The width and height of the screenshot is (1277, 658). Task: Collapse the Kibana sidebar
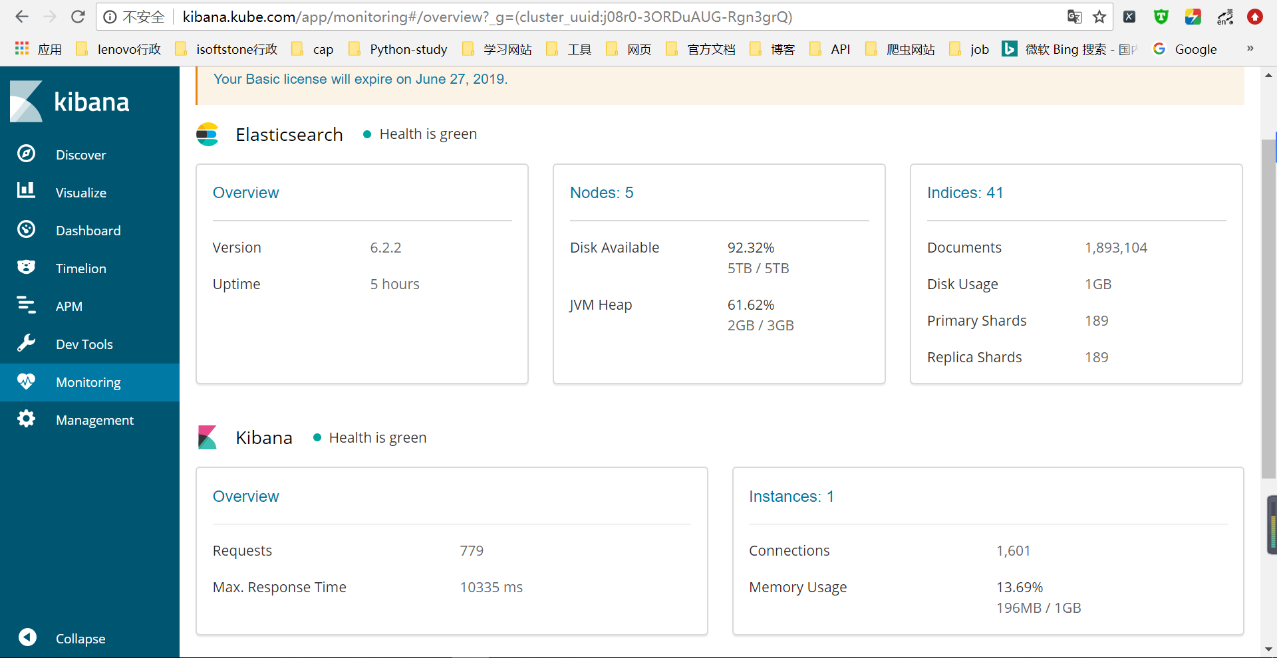[80, 639]
